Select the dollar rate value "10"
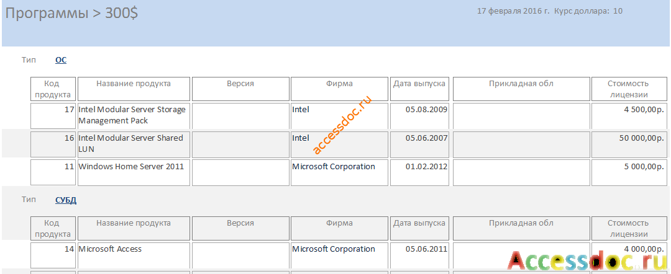671x274 pixels. pyautogui.click(x=618, y=11)
